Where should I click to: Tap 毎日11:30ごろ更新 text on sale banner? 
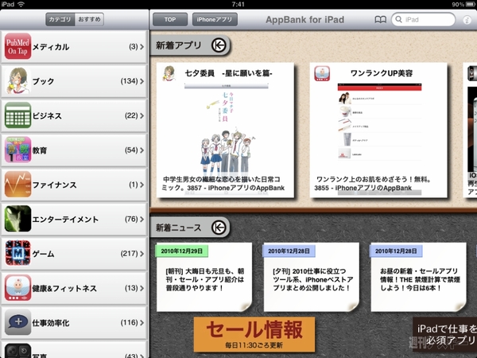coord(254,345)
